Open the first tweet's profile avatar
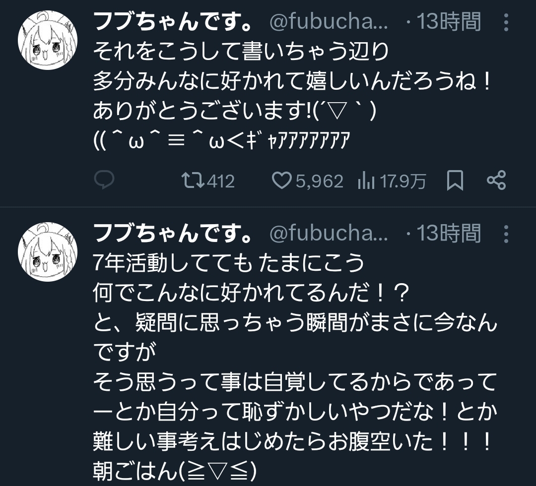 pos(48,40)
